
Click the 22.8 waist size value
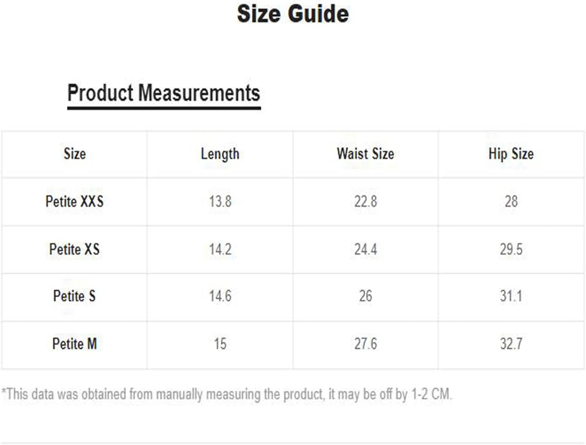[x=366, y=201]
